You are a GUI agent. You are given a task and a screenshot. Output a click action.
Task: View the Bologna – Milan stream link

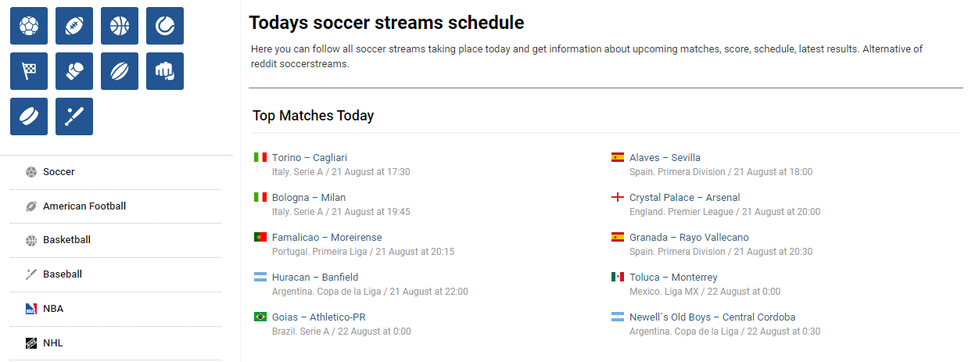pyautogui.click(x=309, y=198)
